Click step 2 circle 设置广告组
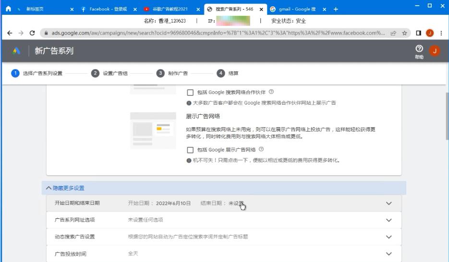Screen dimensions: 449x262 click(x=95, y=73)
